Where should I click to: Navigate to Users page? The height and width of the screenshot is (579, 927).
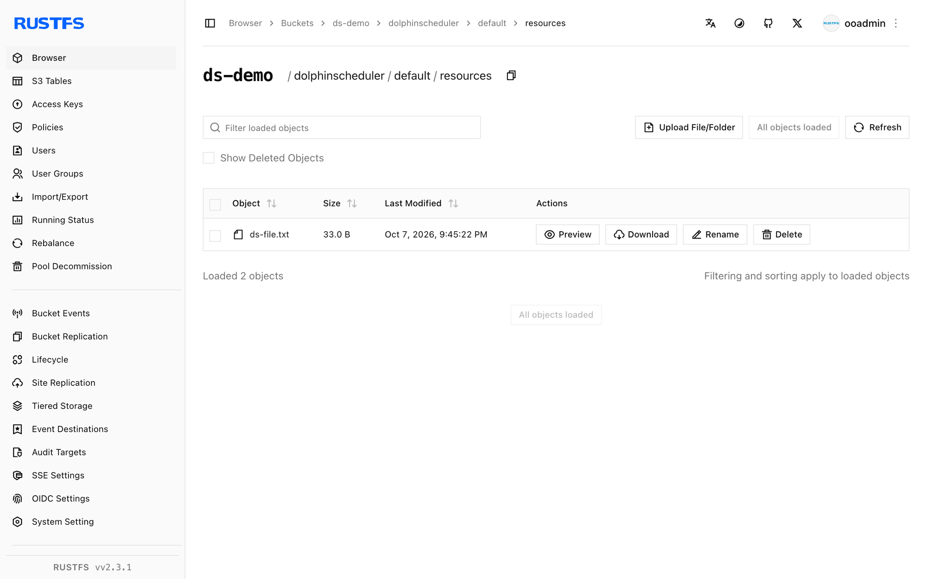91,151
